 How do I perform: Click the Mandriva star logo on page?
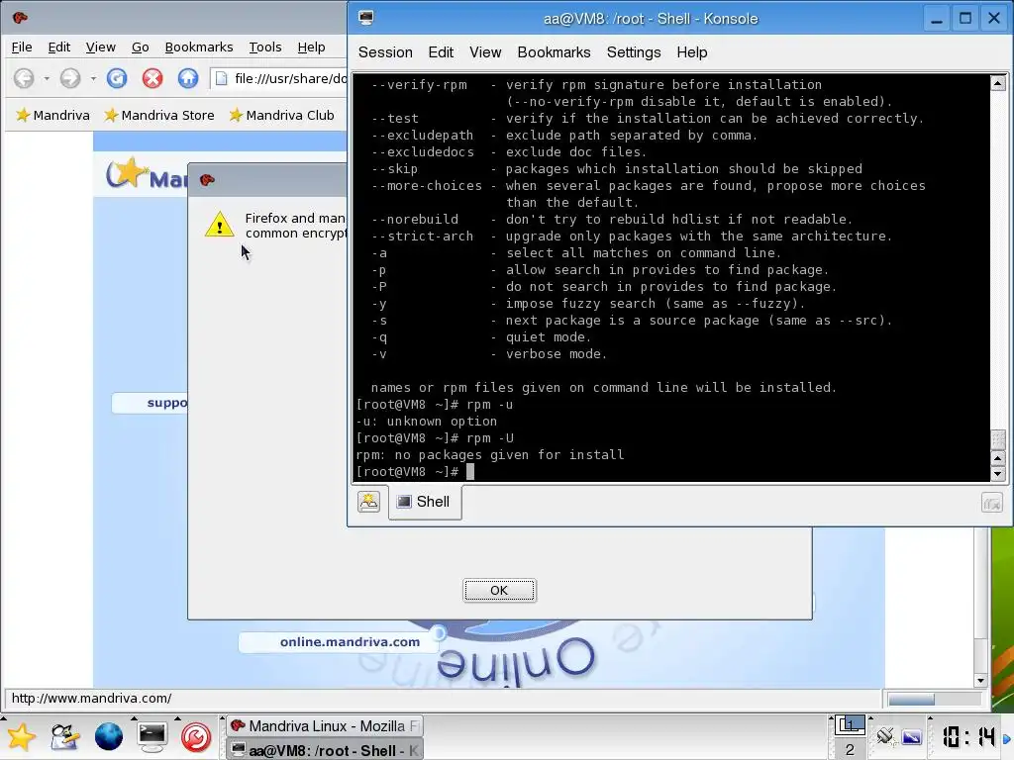[x=127, y=172]
